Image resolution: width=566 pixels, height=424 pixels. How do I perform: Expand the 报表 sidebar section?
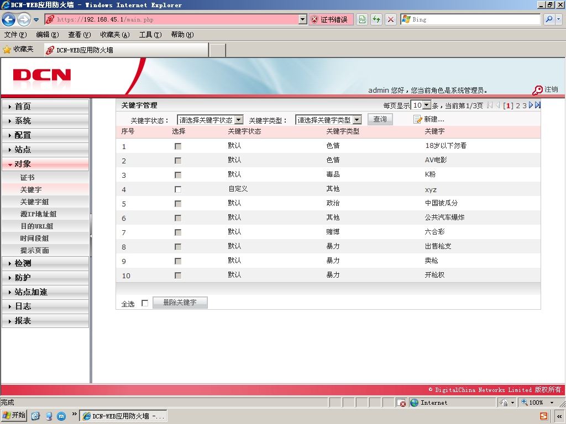pos(45,321)
